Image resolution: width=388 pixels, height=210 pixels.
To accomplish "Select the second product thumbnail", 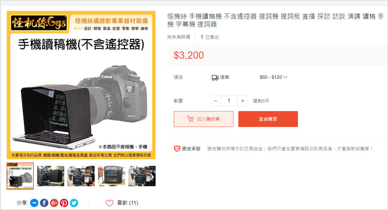I will (51, 176).
